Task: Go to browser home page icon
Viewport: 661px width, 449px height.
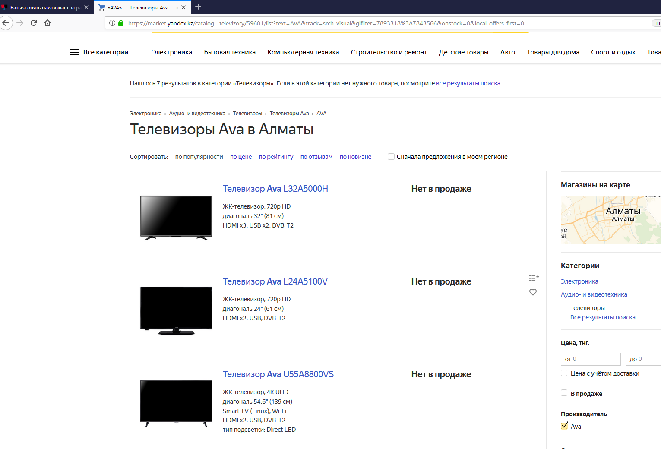Action: (47, 23)
